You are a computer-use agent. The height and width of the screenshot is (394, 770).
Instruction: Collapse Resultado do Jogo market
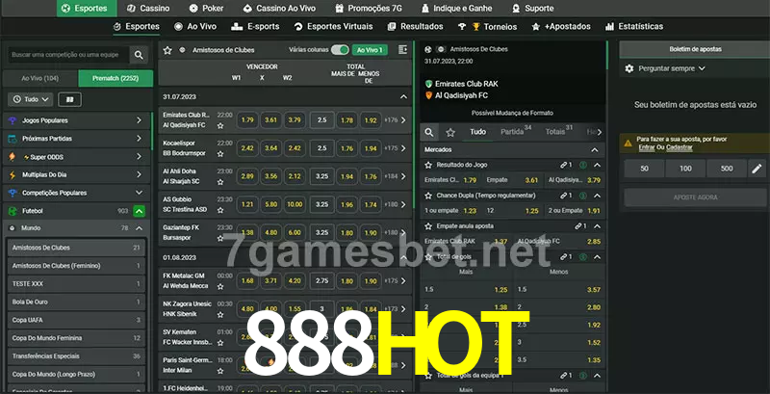click(x=597, y=165)
